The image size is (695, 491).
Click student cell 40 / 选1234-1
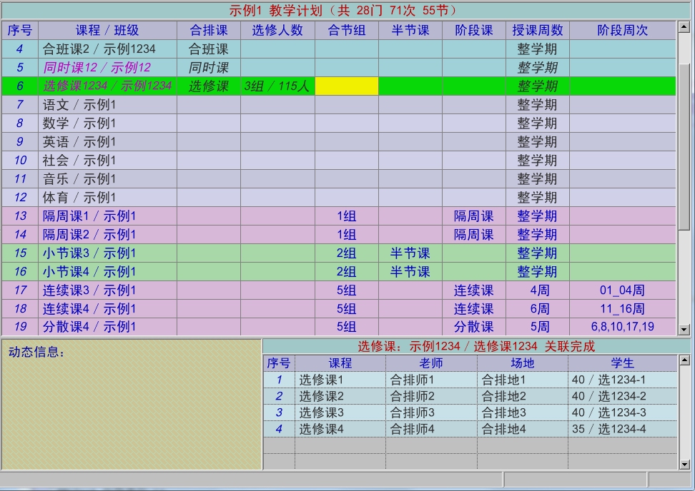[623, 380]
